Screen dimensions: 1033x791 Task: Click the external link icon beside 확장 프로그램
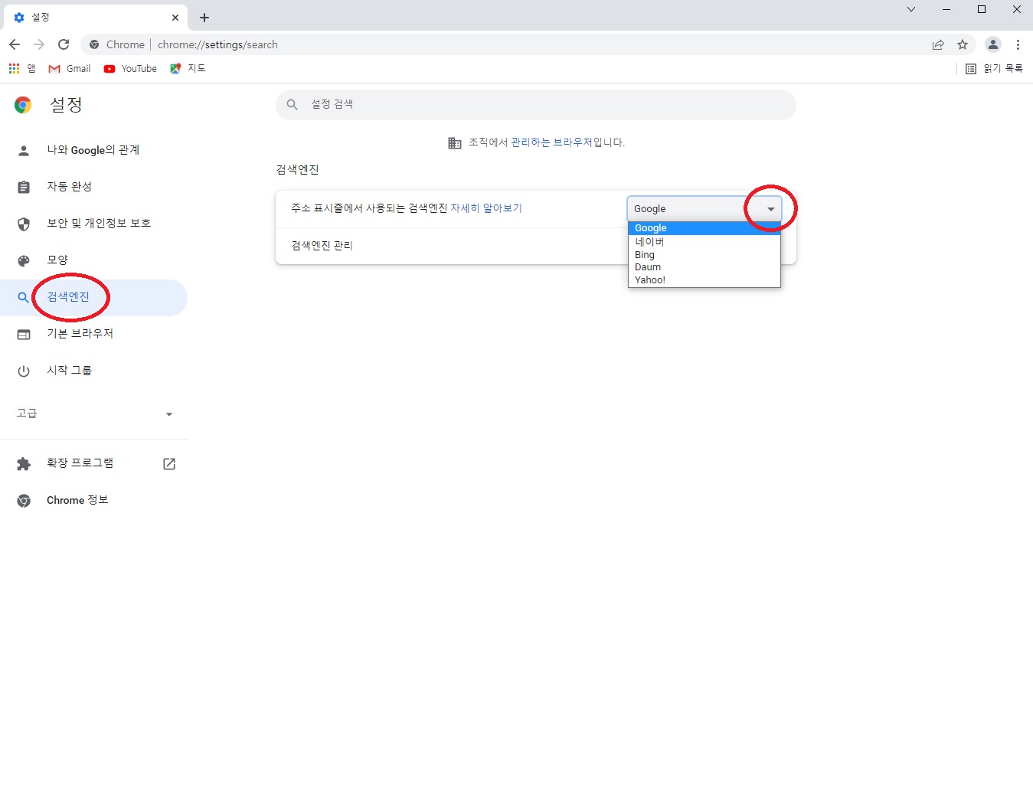(169, 463)
